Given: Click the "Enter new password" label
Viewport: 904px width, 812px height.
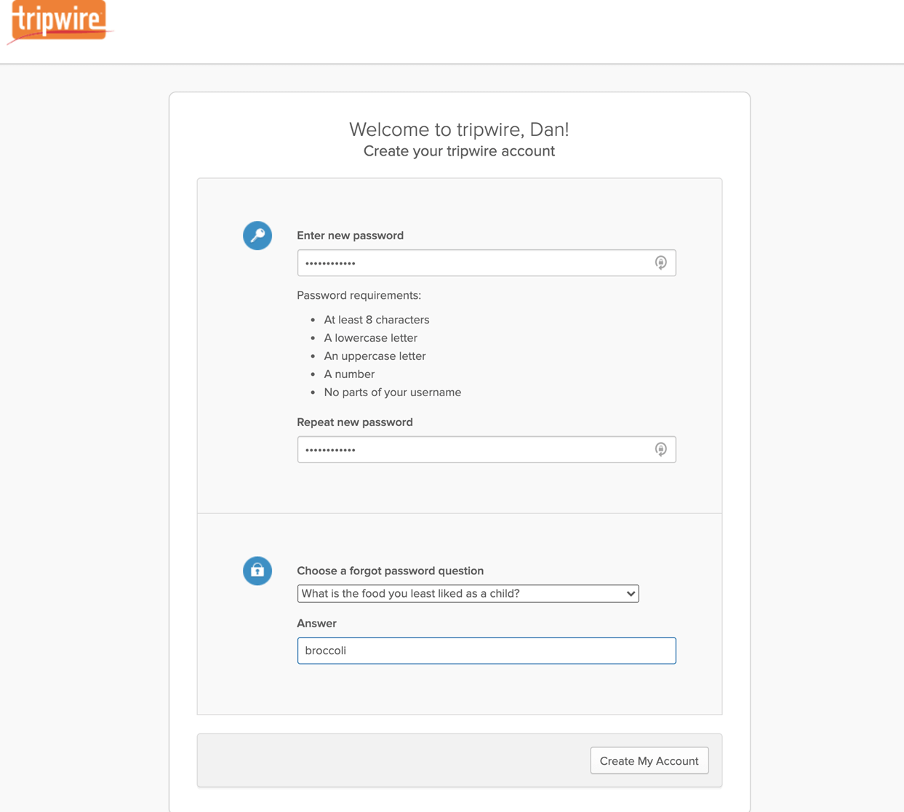Looking at the screenshot, I should 350,236.
